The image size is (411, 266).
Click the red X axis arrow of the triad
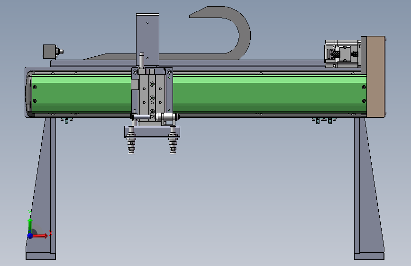pos(40,236)
